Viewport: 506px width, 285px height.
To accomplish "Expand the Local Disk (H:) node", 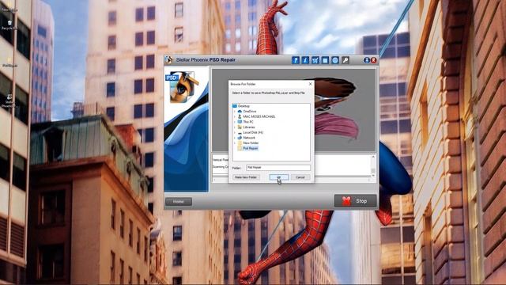I will pyautogui.click(x=235, y=132).
